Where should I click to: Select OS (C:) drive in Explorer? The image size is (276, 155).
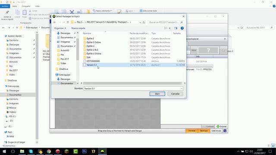pyautogui.click(x=13, y=116)
